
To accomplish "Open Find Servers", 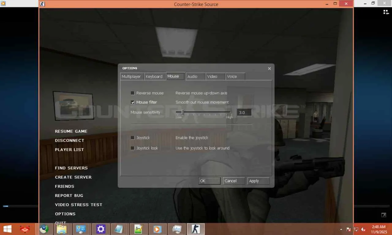I will [71, 168].
